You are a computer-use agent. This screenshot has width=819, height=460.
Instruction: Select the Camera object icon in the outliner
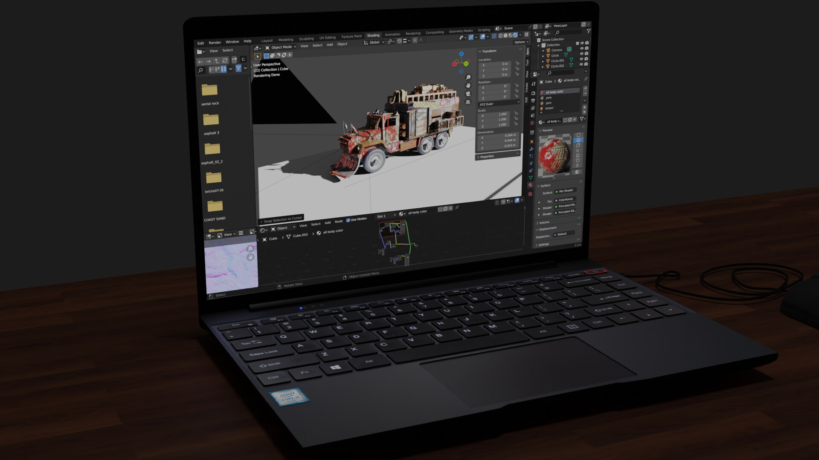click(548, 50)
